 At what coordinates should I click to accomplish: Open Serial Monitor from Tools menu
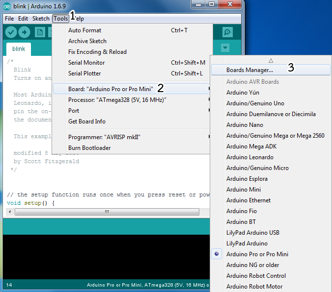click(x=132, y=63)
